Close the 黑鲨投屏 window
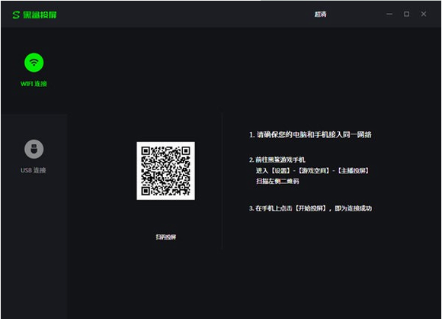The width and height of the screenshot is (442, 319). [x=424, y=14]
